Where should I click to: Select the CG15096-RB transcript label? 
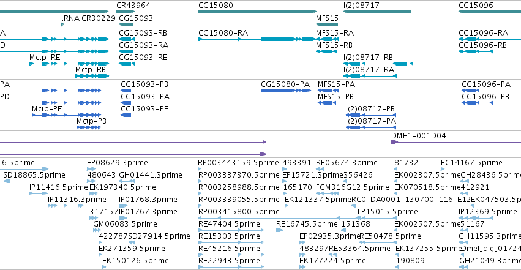coord(483,45)
